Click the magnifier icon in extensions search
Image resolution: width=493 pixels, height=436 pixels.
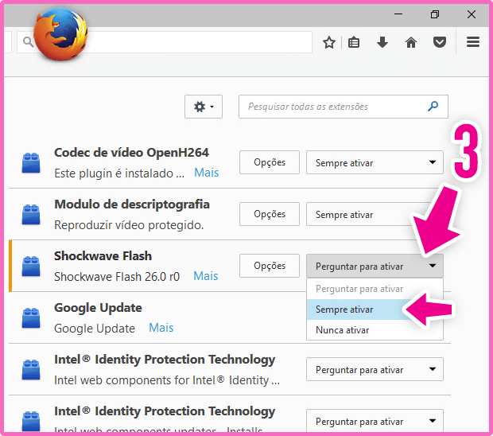(x=433, y=107)
